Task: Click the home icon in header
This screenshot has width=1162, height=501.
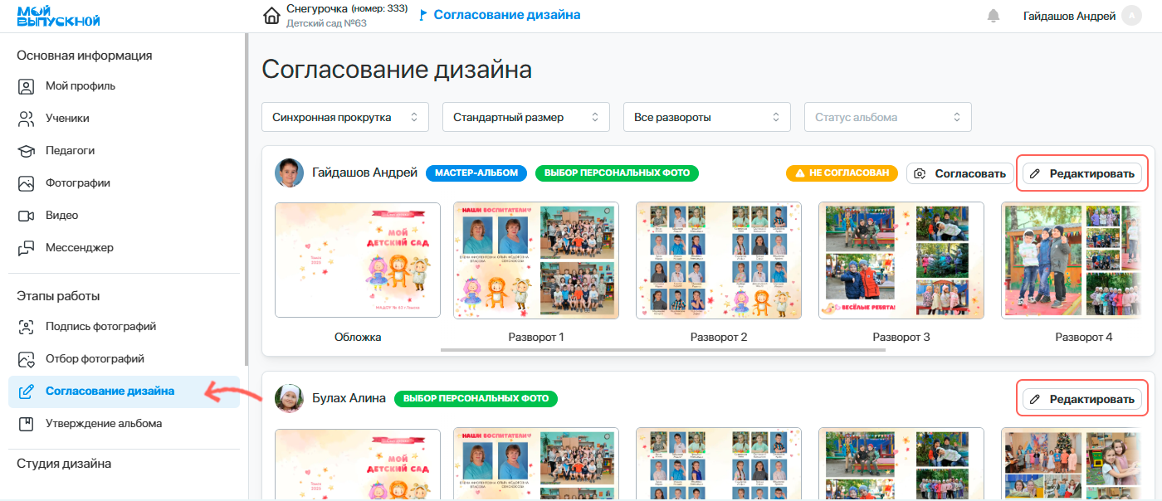Action: (271, 16)
